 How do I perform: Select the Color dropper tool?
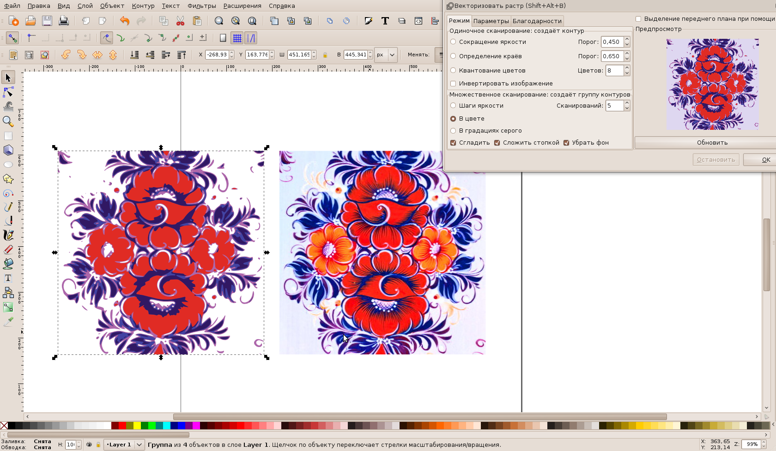click(x=8, y=322)
